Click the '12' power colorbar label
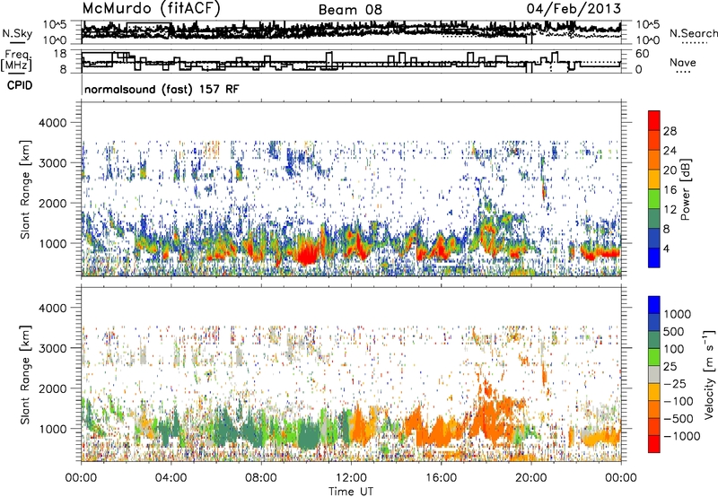This screenshot has height=497, width=718. 670,210
